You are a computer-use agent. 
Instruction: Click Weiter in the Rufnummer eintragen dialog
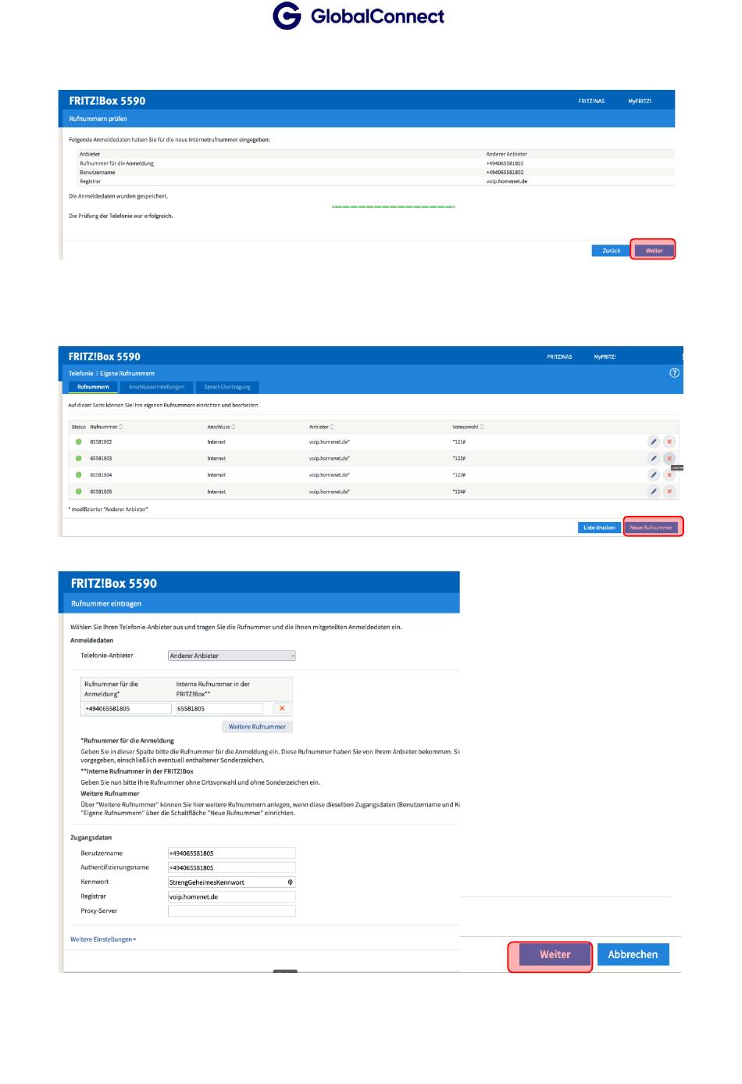coord(555,954)
